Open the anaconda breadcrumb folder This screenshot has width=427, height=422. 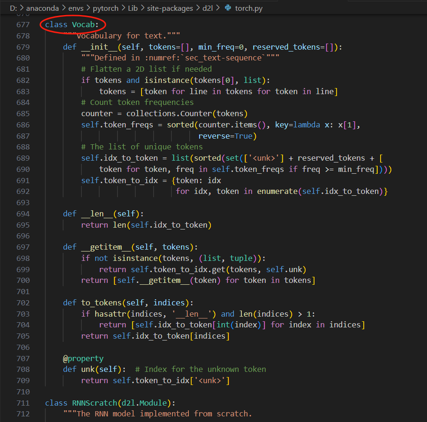[x=43, y=8]
